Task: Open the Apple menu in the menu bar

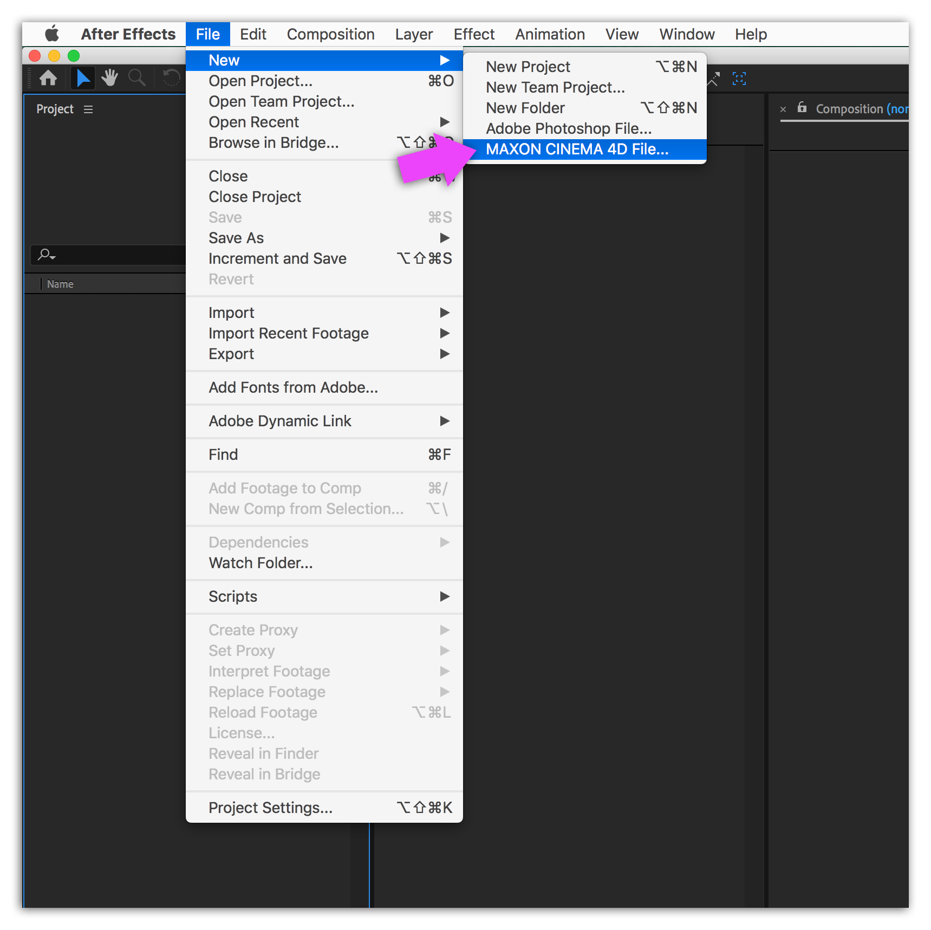Action: (51, 34)
